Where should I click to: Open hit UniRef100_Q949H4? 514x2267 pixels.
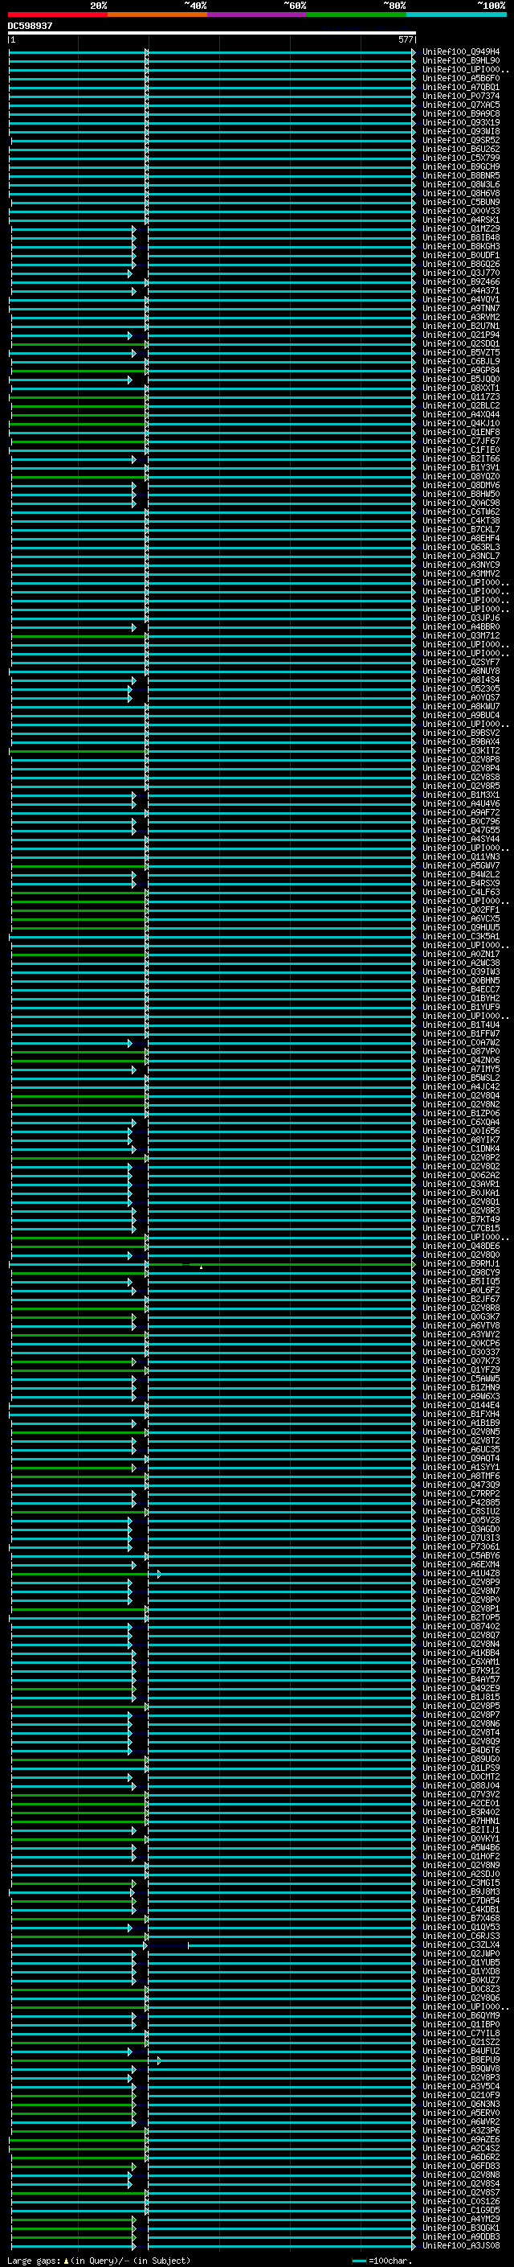pyautogui.click(x=461, y=52)
